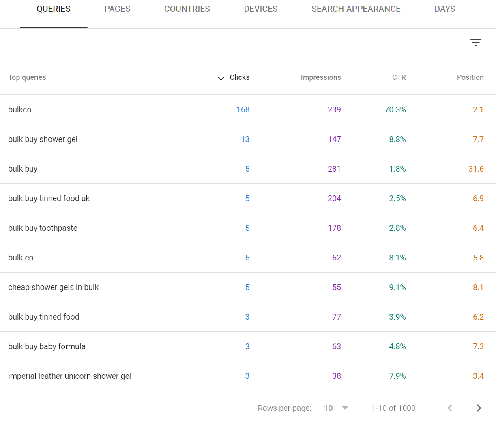Open the 'bulkco' query row
496x425 pixels.
(x=20, y=109)
